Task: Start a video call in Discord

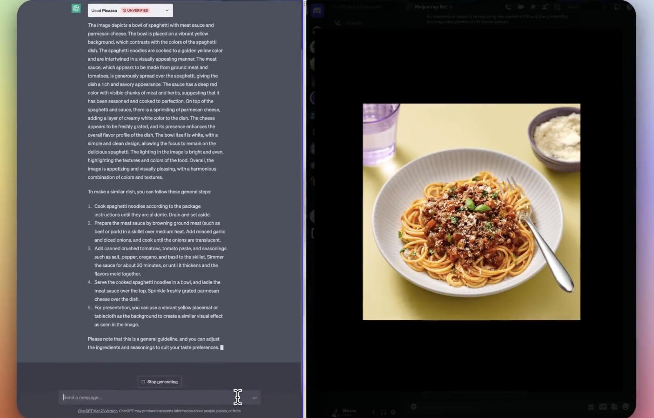Action: 521,7
